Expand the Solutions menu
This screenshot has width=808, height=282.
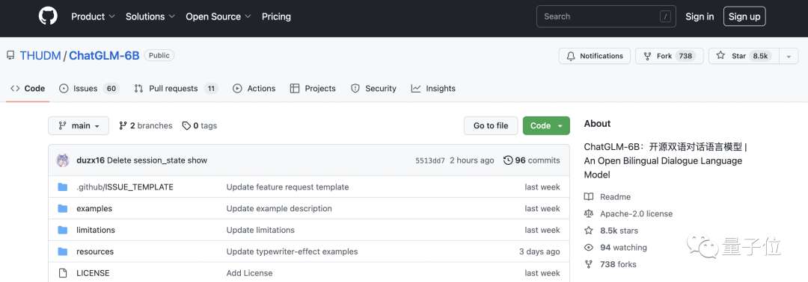coord(150,16)
